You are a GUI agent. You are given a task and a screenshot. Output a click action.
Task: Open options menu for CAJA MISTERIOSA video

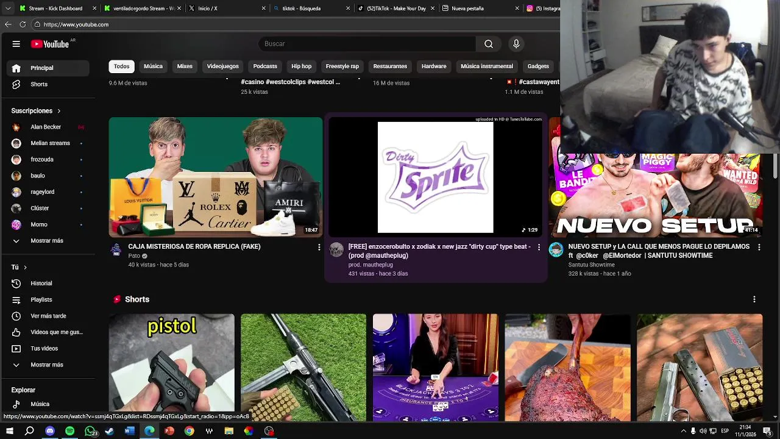coord(319,247)
